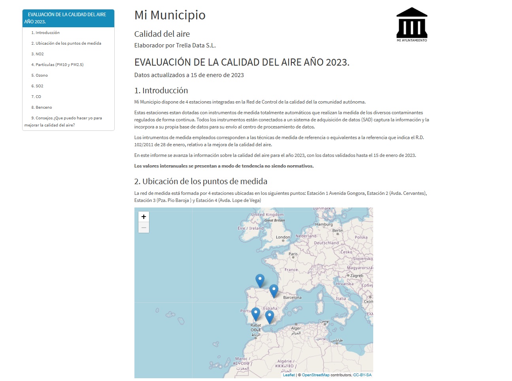
Task: Navigate to the 5. Ozono section
Action: click(40, 75)
